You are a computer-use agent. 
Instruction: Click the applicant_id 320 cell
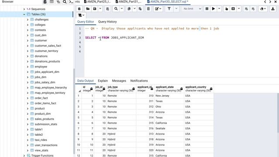145,150
